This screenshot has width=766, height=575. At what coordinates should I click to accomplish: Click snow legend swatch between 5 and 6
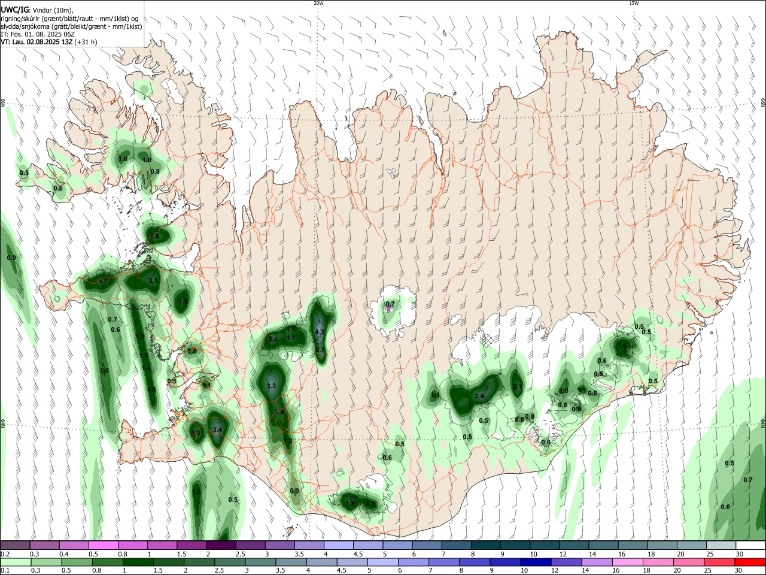tap(398, 545)
